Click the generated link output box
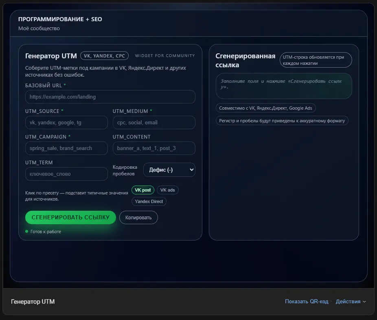Image resolution: width=377 pixels, height=320 pixels. pyautogui.click(x=284, y=86)
